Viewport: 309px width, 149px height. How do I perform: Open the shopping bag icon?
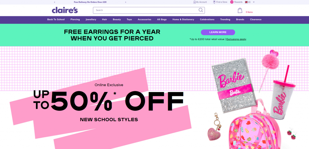240,11
